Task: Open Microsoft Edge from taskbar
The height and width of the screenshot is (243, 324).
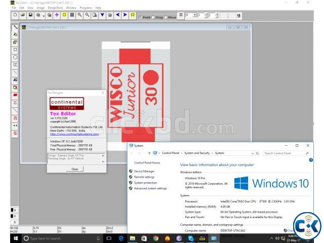Action: click(x=121, y=238)
